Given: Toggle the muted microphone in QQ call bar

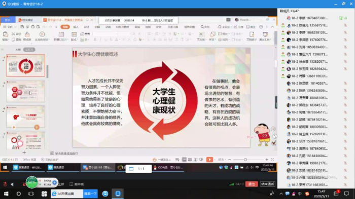Looking at the screenshot, I should (x=5, y=184).
